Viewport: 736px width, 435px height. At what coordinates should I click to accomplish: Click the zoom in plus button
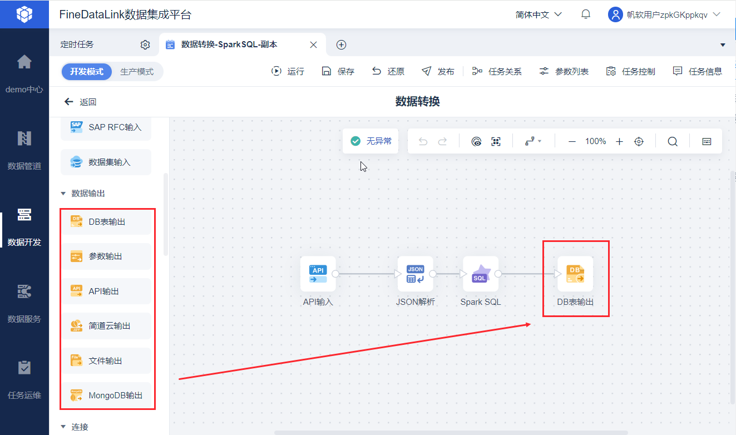(x=619, y=141)
